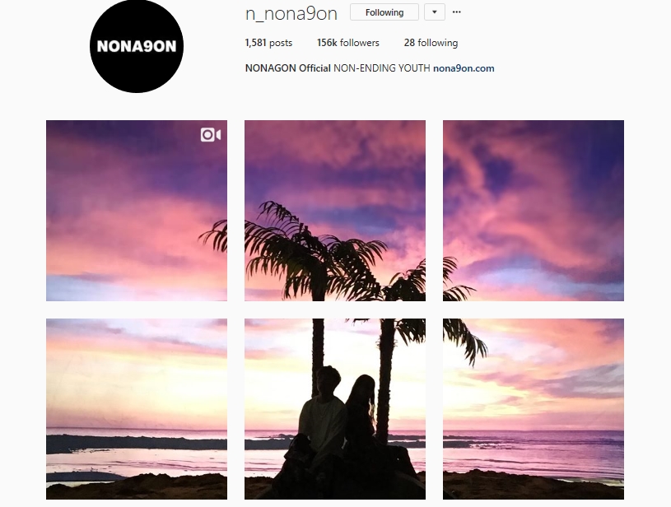Image resolution: width=671 pixels, height=507 pixels.
Task: Click the n_nona9on username heading
Action: [x=291, y=14]
